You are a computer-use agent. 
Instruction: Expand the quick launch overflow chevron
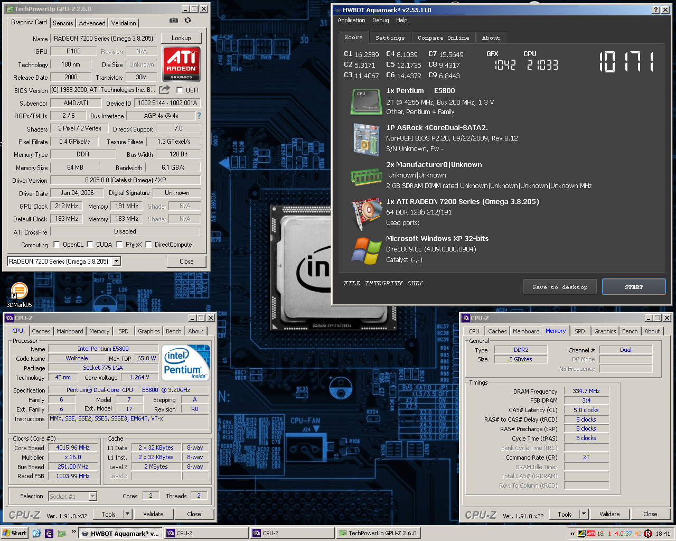click(73, 531)
